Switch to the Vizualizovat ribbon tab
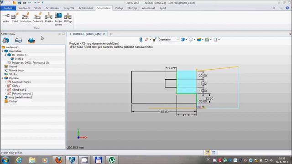 click(148, 8)
